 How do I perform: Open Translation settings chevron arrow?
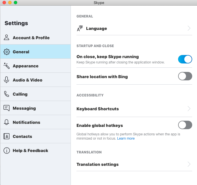pos(189,164)
